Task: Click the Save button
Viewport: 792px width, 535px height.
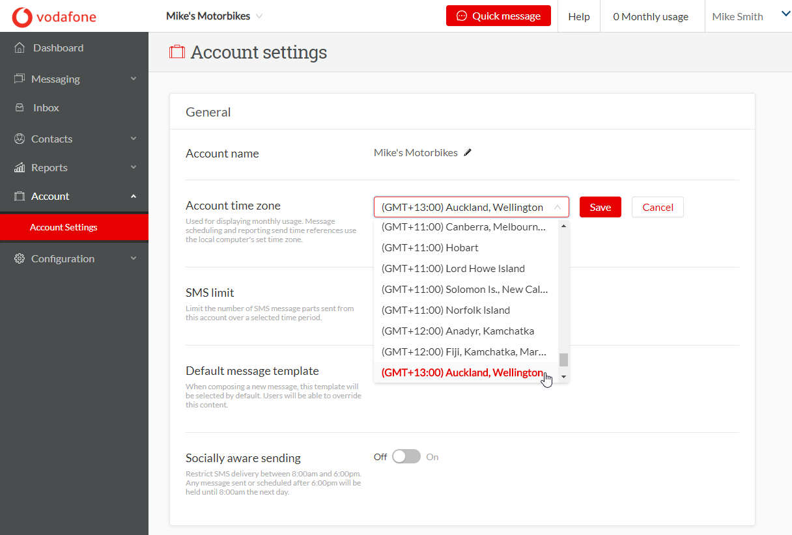Action: coord(601,207)
